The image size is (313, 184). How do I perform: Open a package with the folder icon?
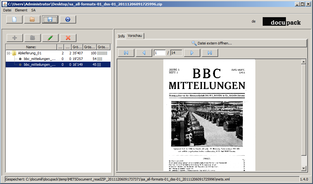coord(32,19)
